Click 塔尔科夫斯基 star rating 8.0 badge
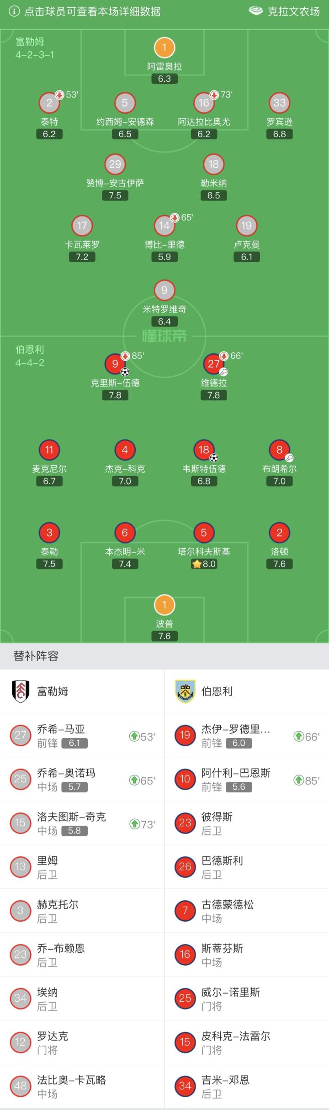This screenshot has height=1110, width=329. click(204, 564)
